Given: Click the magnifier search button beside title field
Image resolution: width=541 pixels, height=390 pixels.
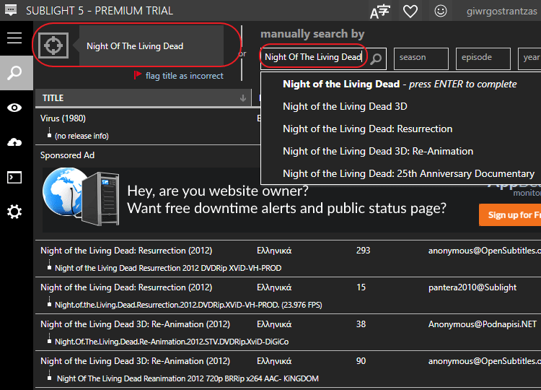Looking at the screenshot, I should 376,58.
